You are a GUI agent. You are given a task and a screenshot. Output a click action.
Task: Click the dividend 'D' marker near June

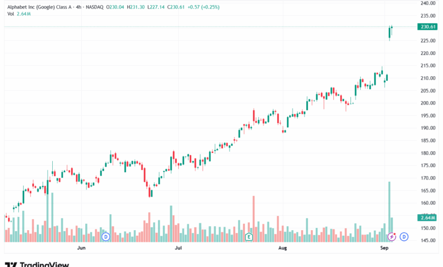(x=105, y=236)
